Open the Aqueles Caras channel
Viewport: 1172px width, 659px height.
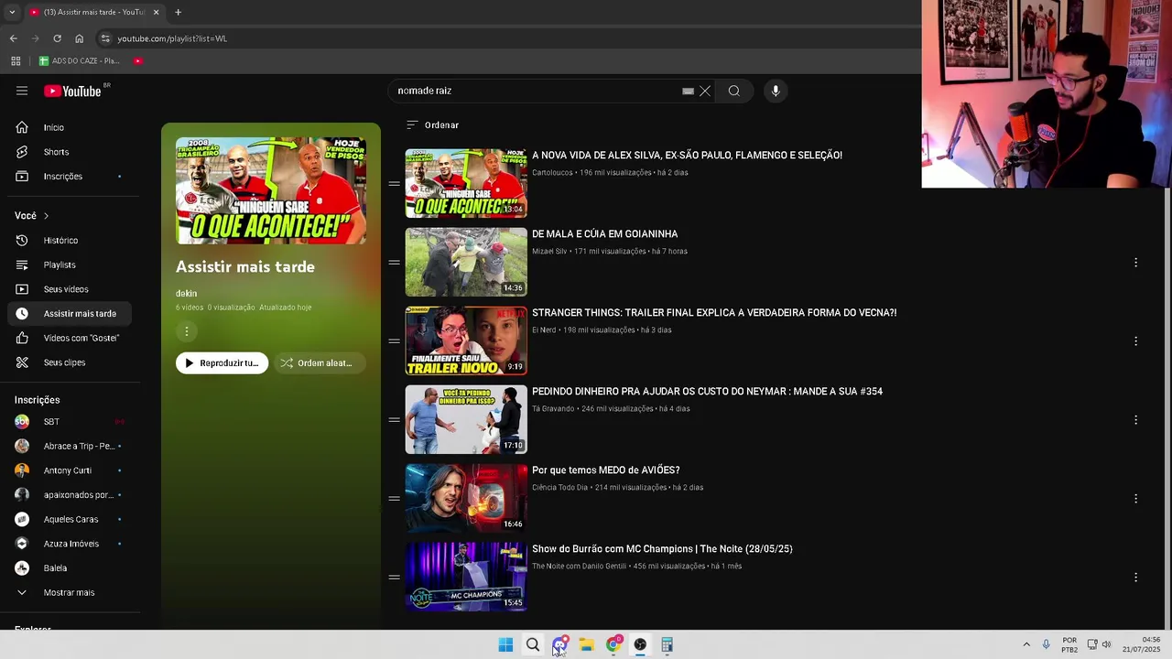click(70, 519)
